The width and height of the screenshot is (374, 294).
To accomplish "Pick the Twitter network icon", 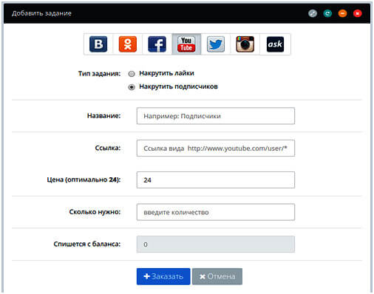I will (x=216, y=44).
